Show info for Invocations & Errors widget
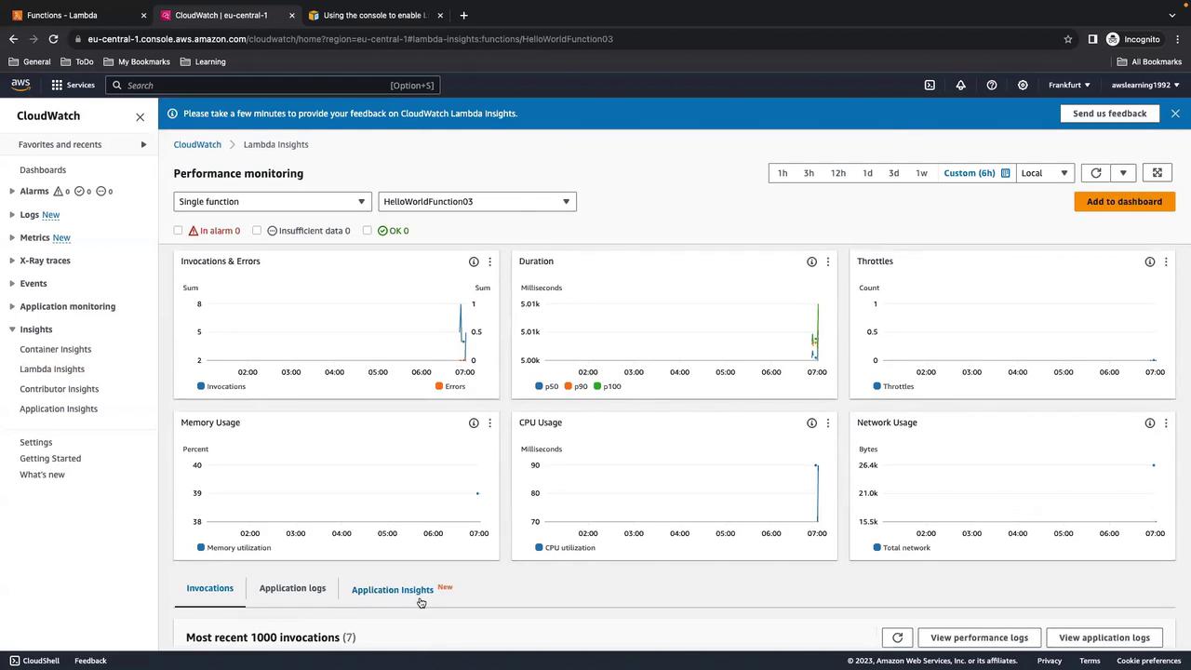The image size is (1191, 670). 474,261
